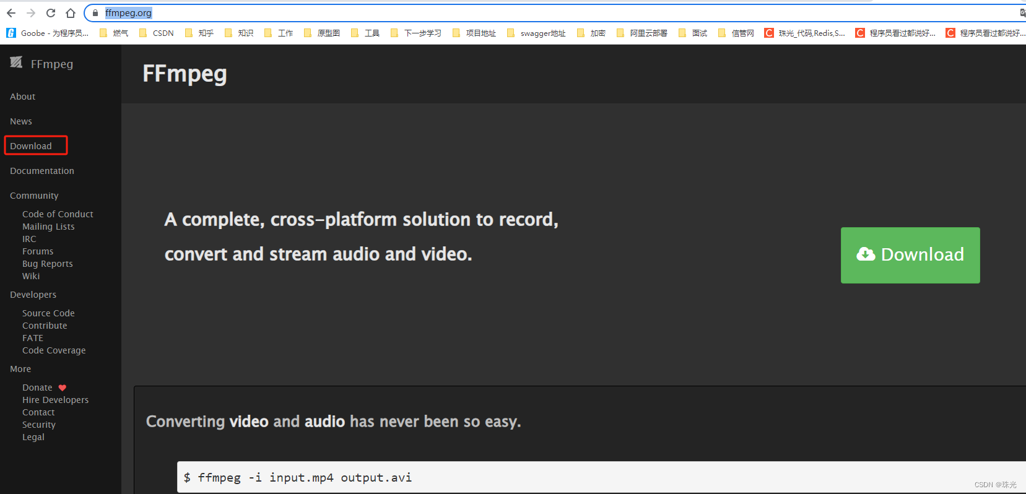Open the Developers section link

(33, 295)
